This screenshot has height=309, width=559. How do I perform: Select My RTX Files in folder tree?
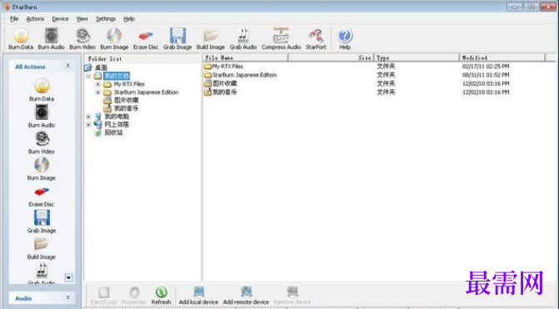[x=129, y=84]
